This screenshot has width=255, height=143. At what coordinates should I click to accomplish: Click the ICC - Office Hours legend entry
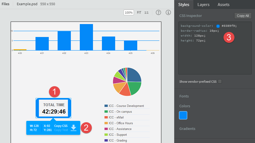point(119,123)
